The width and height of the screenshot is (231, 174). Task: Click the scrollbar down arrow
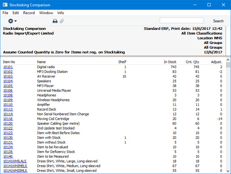click(228, 171)
